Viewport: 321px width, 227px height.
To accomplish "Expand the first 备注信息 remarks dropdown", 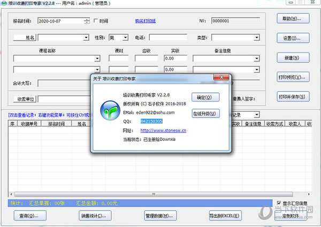I will point(257,59).
